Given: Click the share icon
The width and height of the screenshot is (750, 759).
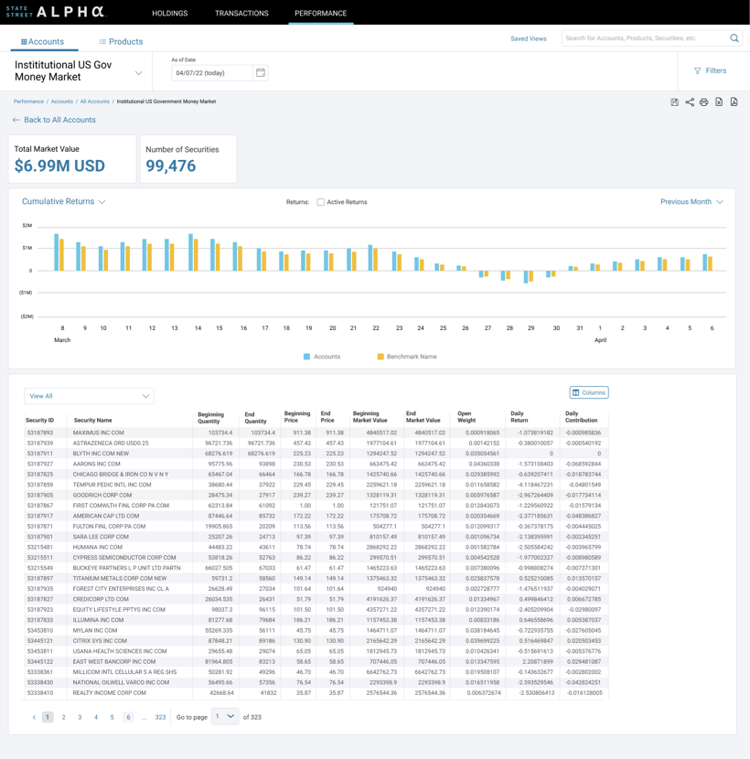Looking at the screenshot, I should (x=690, y=102).
